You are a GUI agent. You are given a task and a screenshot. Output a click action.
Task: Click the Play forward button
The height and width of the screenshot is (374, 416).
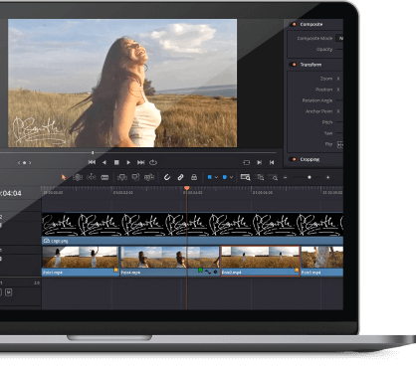(128, 162)
